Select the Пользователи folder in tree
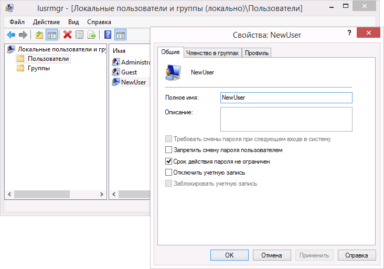384x269 pixels. 48,59
